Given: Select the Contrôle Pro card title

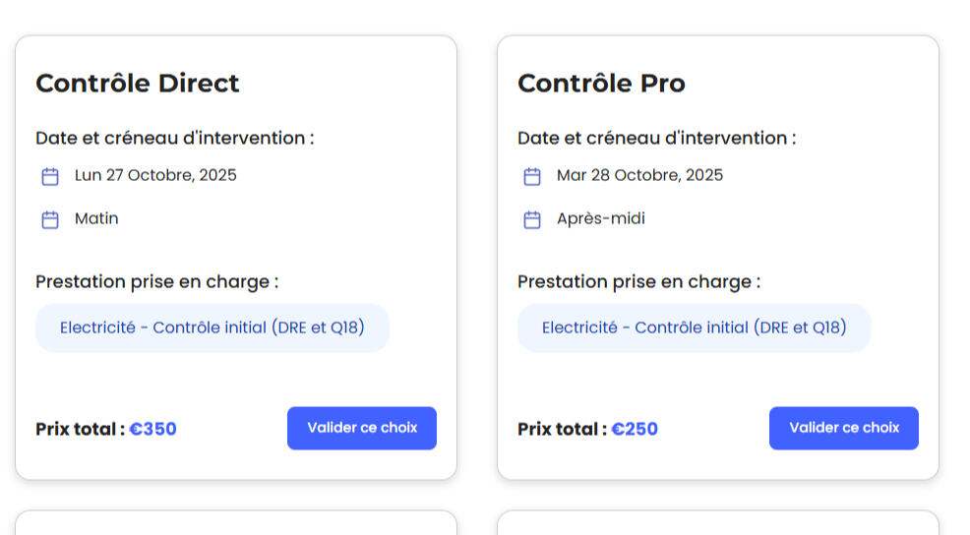Looking at the screenshot, I should (601, 84).
